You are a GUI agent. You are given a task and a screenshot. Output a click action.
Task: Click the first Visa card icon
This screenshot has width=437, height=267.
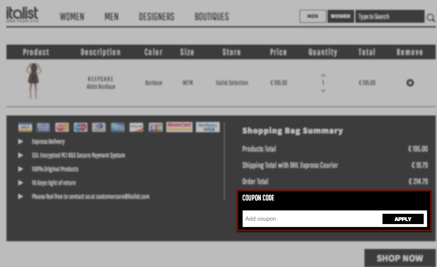[x=25, y=127]
